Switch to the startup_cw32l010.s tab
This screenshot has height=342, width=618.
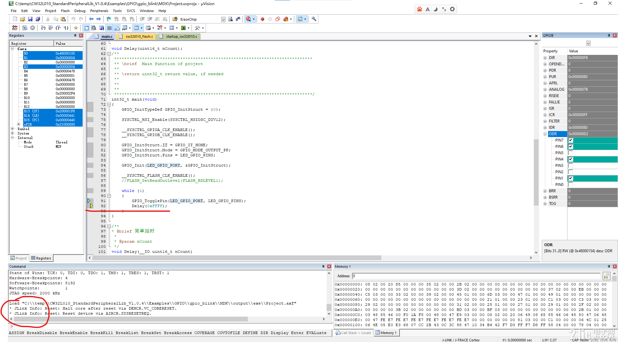tap(179, 36)
